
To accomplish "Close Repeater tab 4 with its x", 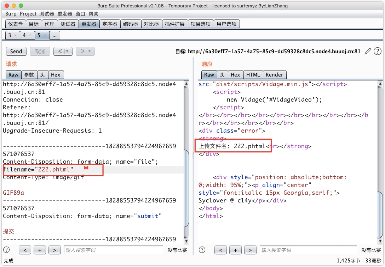I will pos(30,36).
